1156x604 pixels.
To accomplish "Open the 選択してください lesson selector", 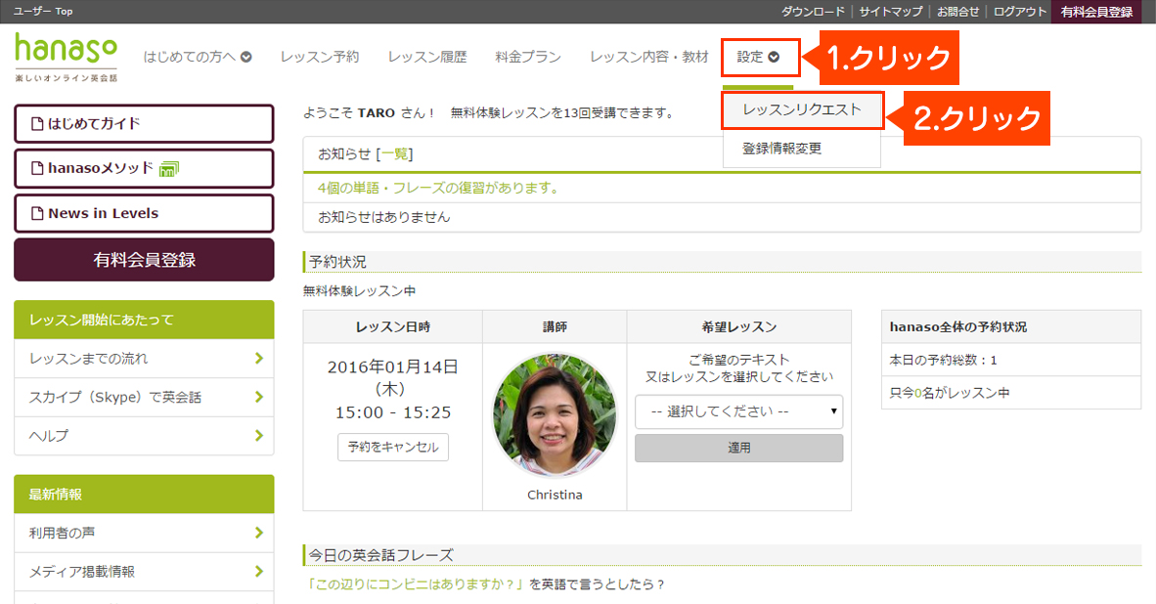I will [x=738, y=411].
